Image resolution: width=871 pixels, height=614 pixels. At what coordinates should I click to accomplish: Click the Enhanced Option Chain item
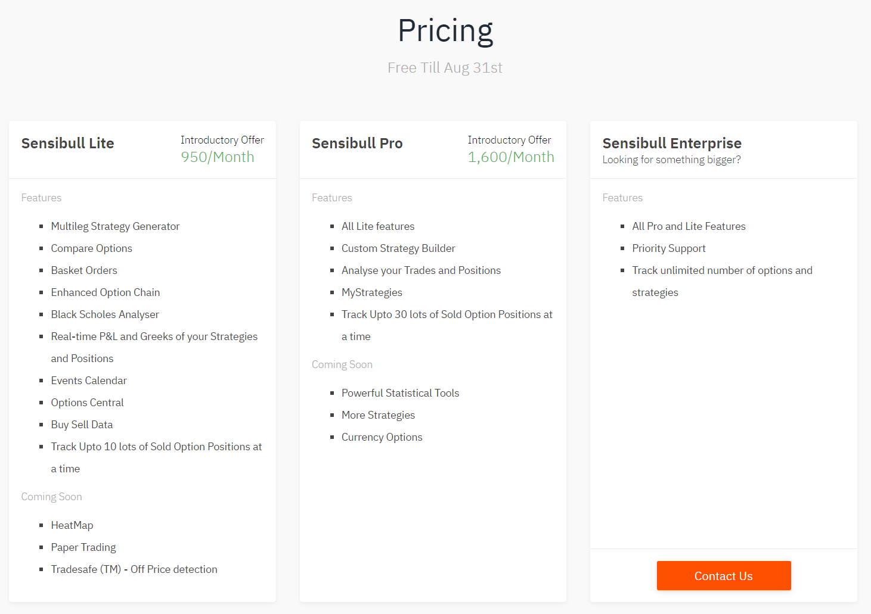(106, 292)
